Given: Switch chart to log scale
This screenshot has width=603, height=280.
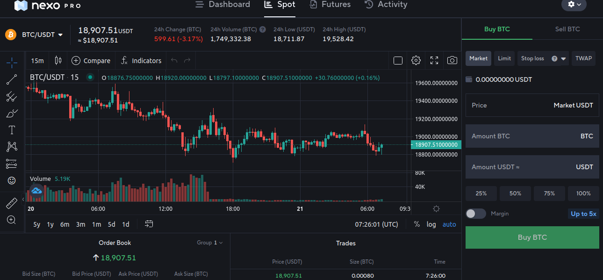Looking at the screenshot, I should [431, 224].
